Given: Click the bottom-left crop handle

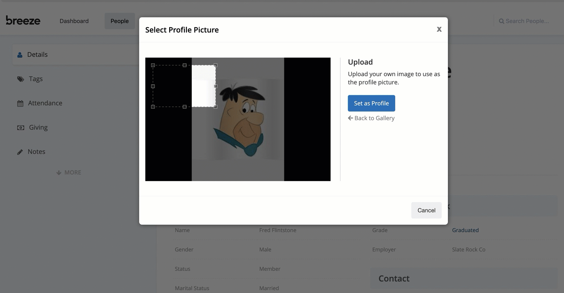Looking at the screenshot, I should point(153,107).
